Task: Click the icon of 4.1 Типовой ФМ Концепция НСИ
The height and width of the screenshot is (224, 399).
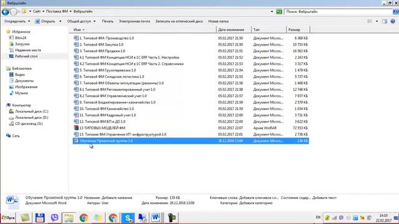Action: pos(76,57)
